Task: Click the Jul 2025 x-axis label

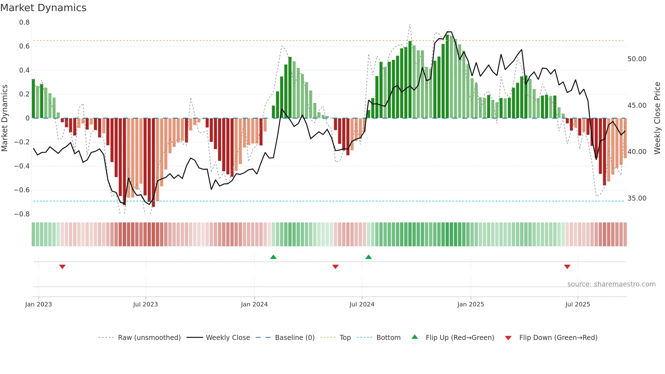Action: point(578,304)
